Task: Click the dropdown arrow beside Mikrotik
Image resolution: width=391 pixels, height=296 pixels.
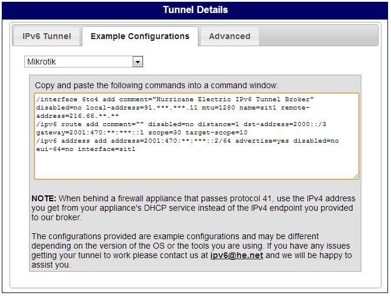Action: pyautogui.click(x=137, y=62)
